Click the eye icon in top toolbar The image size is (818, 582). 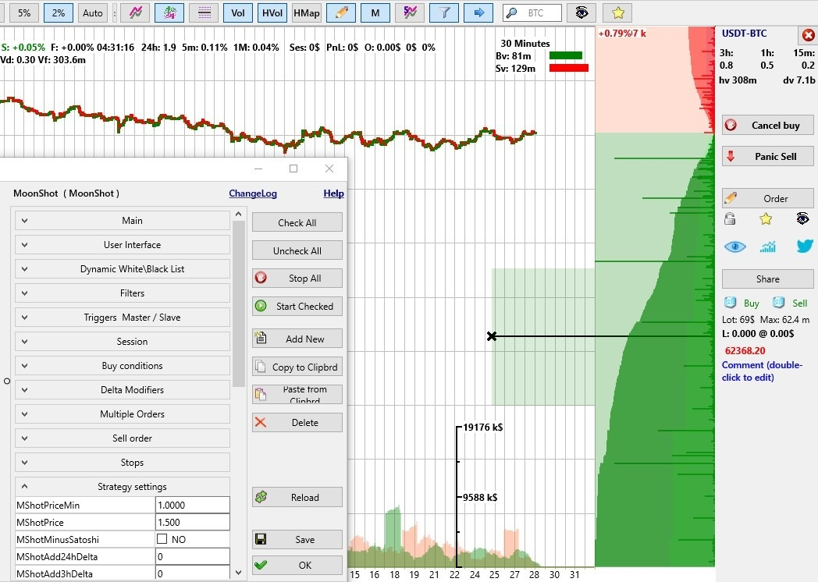pyautogui.click(x=581, y=12)
